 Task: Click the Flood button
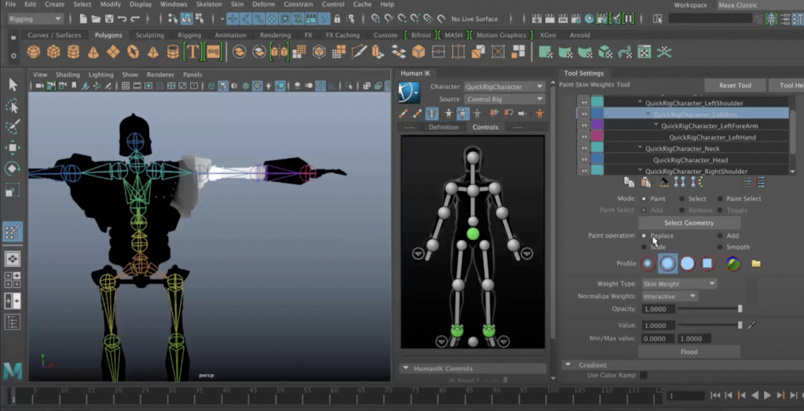pos(689,352)
